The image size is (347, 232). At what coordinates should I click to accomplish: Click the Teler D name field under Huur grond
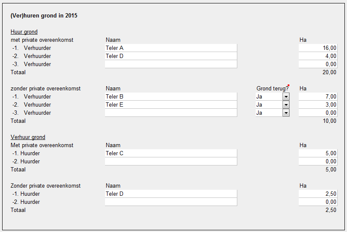tap(171, 56)
